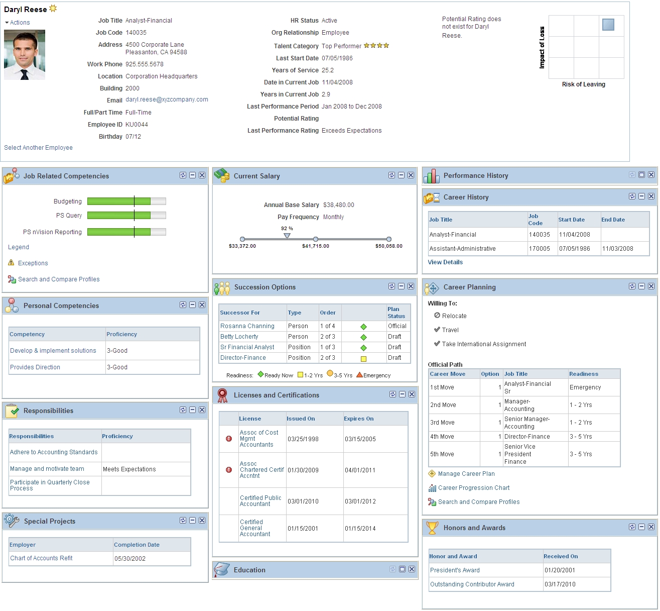Click the Manage Career Plan medallion icon
The height and width of the screenshot is (611, 660).
click(x=432, y=473)
